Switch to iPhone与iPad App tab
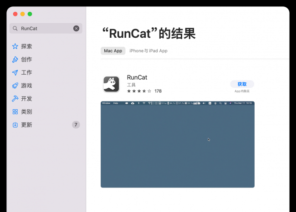The height and width of the screenshot is (212, 296). click(x=148, y=51)
